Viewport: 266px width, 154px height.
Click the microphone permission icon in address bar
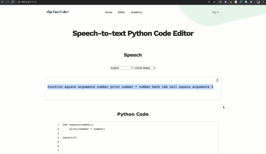pyautogui.click(x=209, y=2)
